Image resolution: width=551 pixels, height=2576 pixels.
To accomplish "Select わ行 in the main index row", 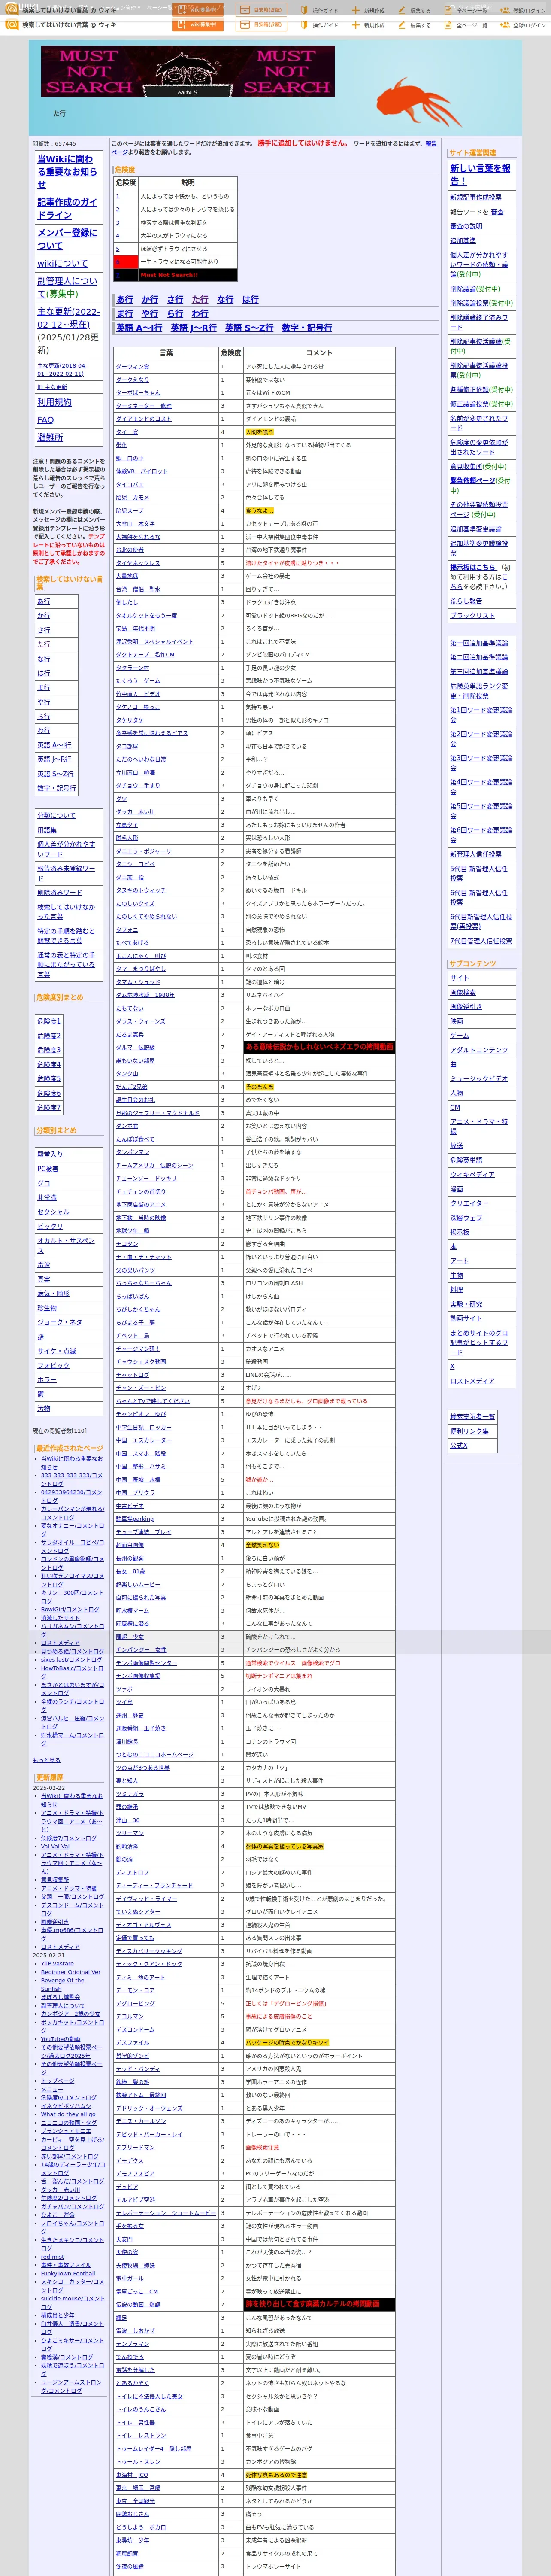I will click(x=200, y=313).
